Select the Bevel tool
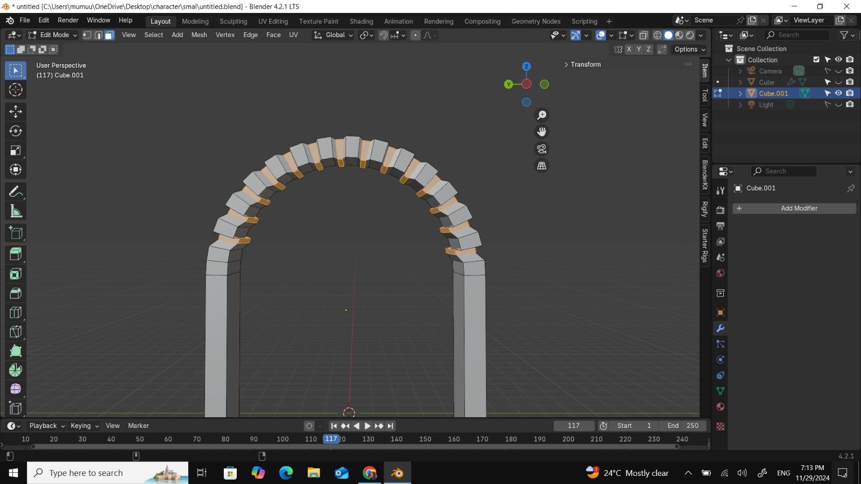 [16, 293]
